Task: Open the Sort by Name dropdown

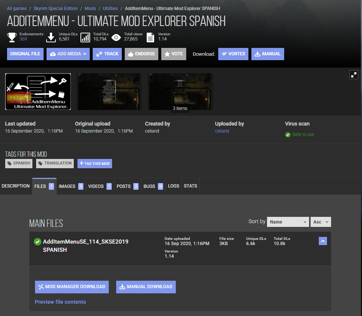Action: 288,222
